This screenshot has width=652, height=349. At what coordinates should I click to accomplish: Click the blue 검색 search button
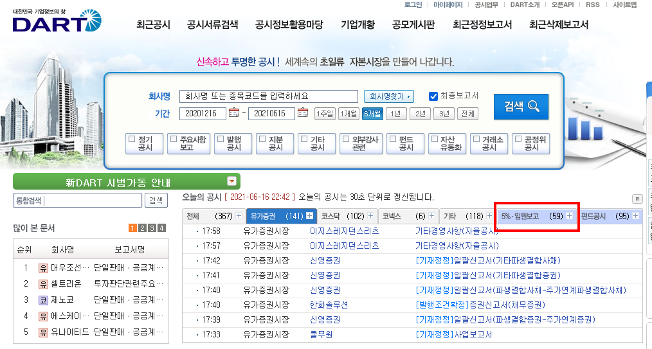(521, 107)
